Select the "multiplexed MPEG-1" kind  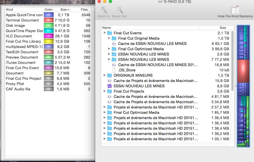(x=24, y=47)
